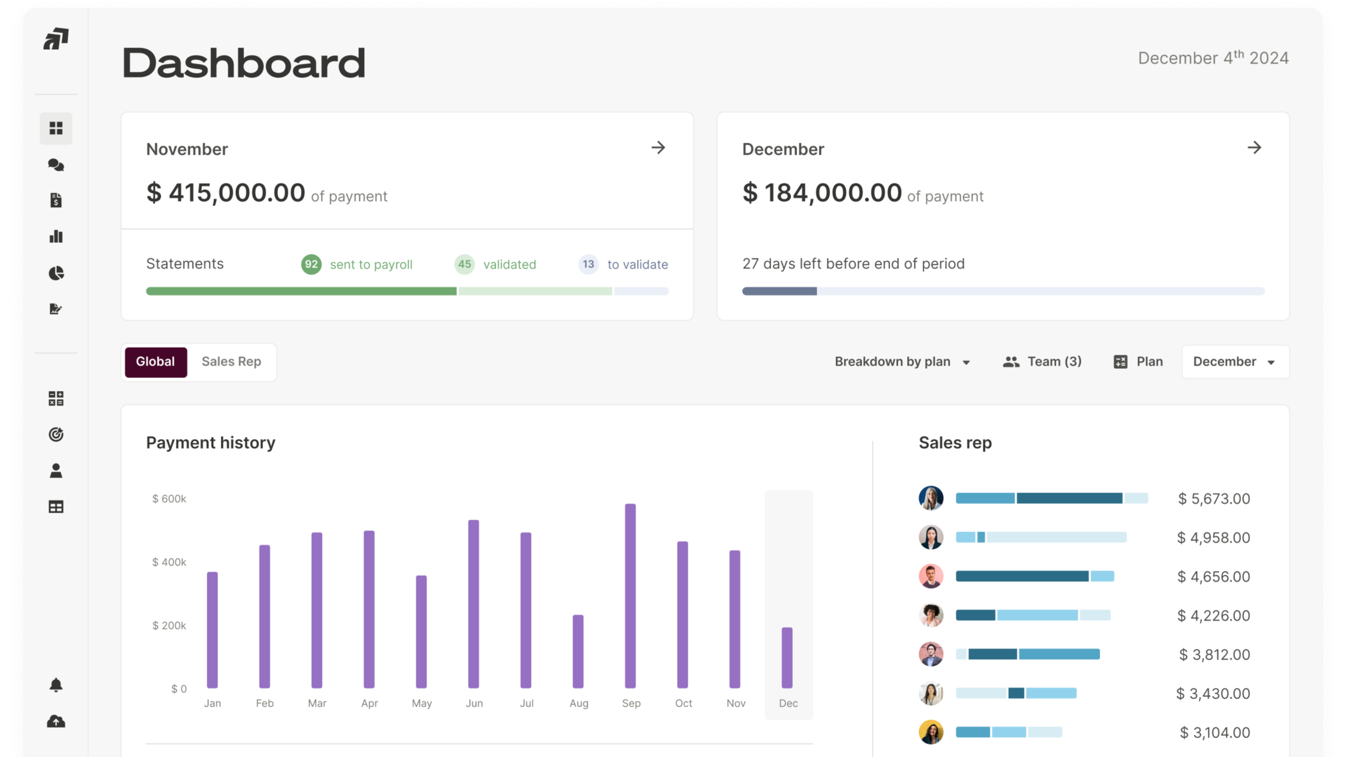
Task: Select the calculator icon in the sidebar
Action: pyautogui.click(x=56, y=399)
